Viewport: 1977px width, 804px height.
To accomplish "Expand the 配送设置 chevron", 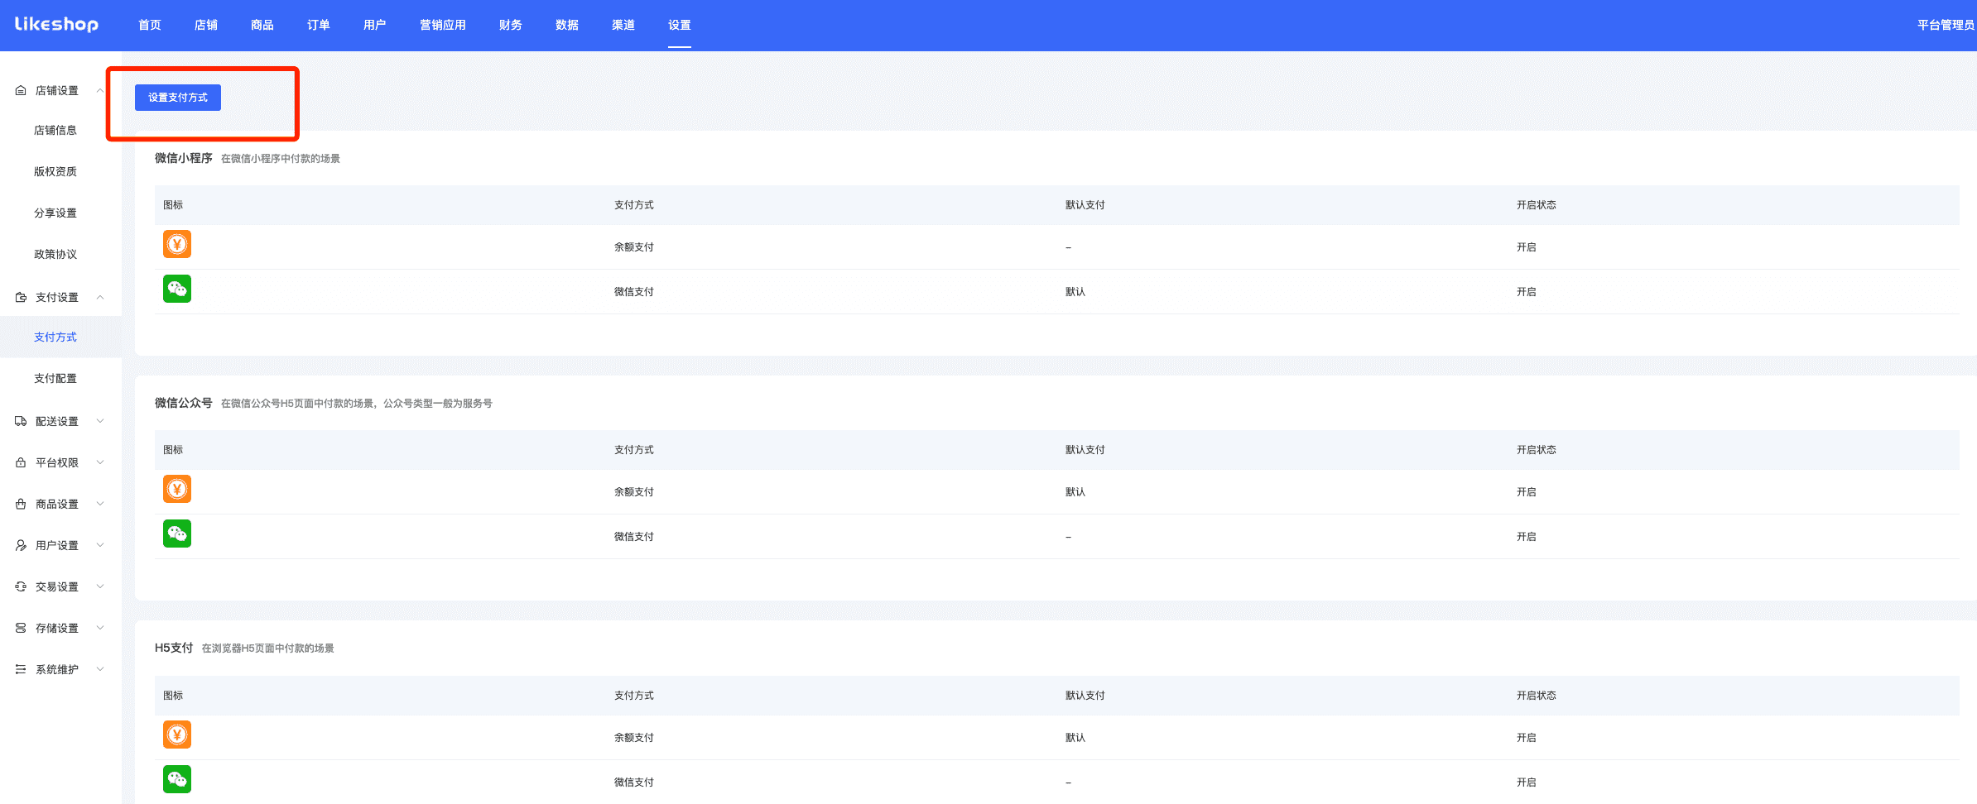I will click(x=100, y=421).
